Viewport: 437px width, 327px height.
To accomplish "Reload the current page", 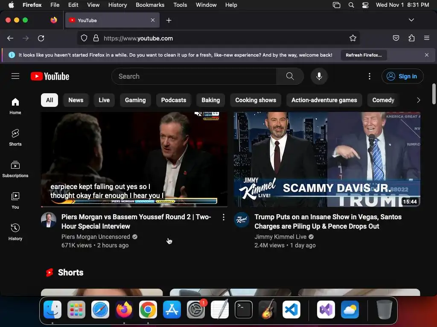I will point(41,38).
